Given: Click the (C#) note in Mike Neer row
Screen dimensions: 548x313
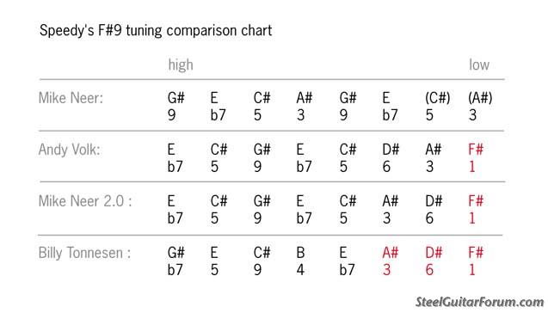Looking at the screenshot, I should pos(438,98).
